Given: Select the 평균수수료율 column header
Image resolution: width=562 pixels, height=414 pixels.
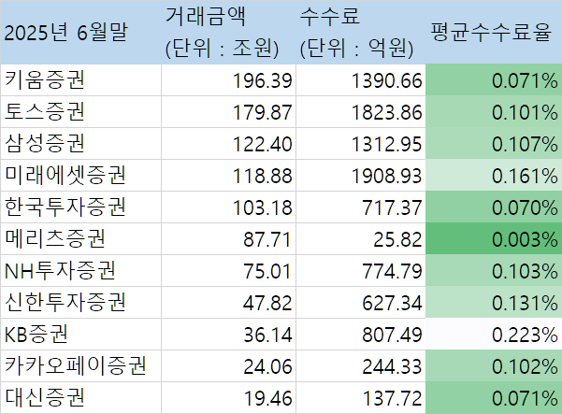Looking at the screenshot, I should [494, 32].
